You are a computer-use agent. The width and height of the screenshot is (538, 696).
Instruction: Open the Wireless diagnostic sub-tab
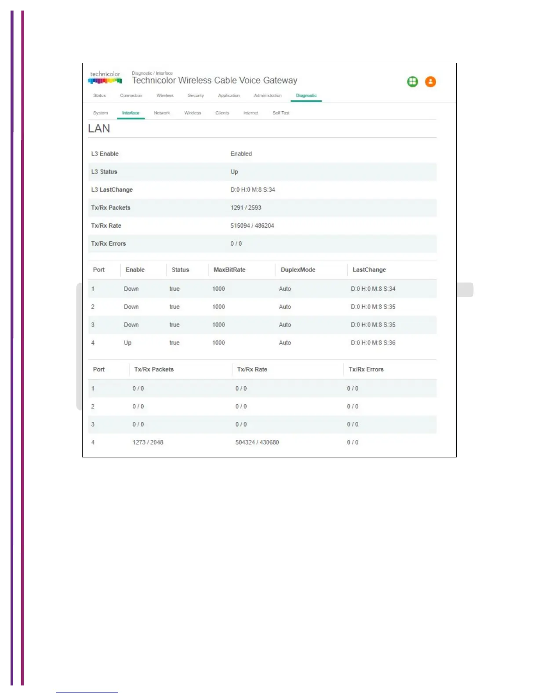(193, 113)
